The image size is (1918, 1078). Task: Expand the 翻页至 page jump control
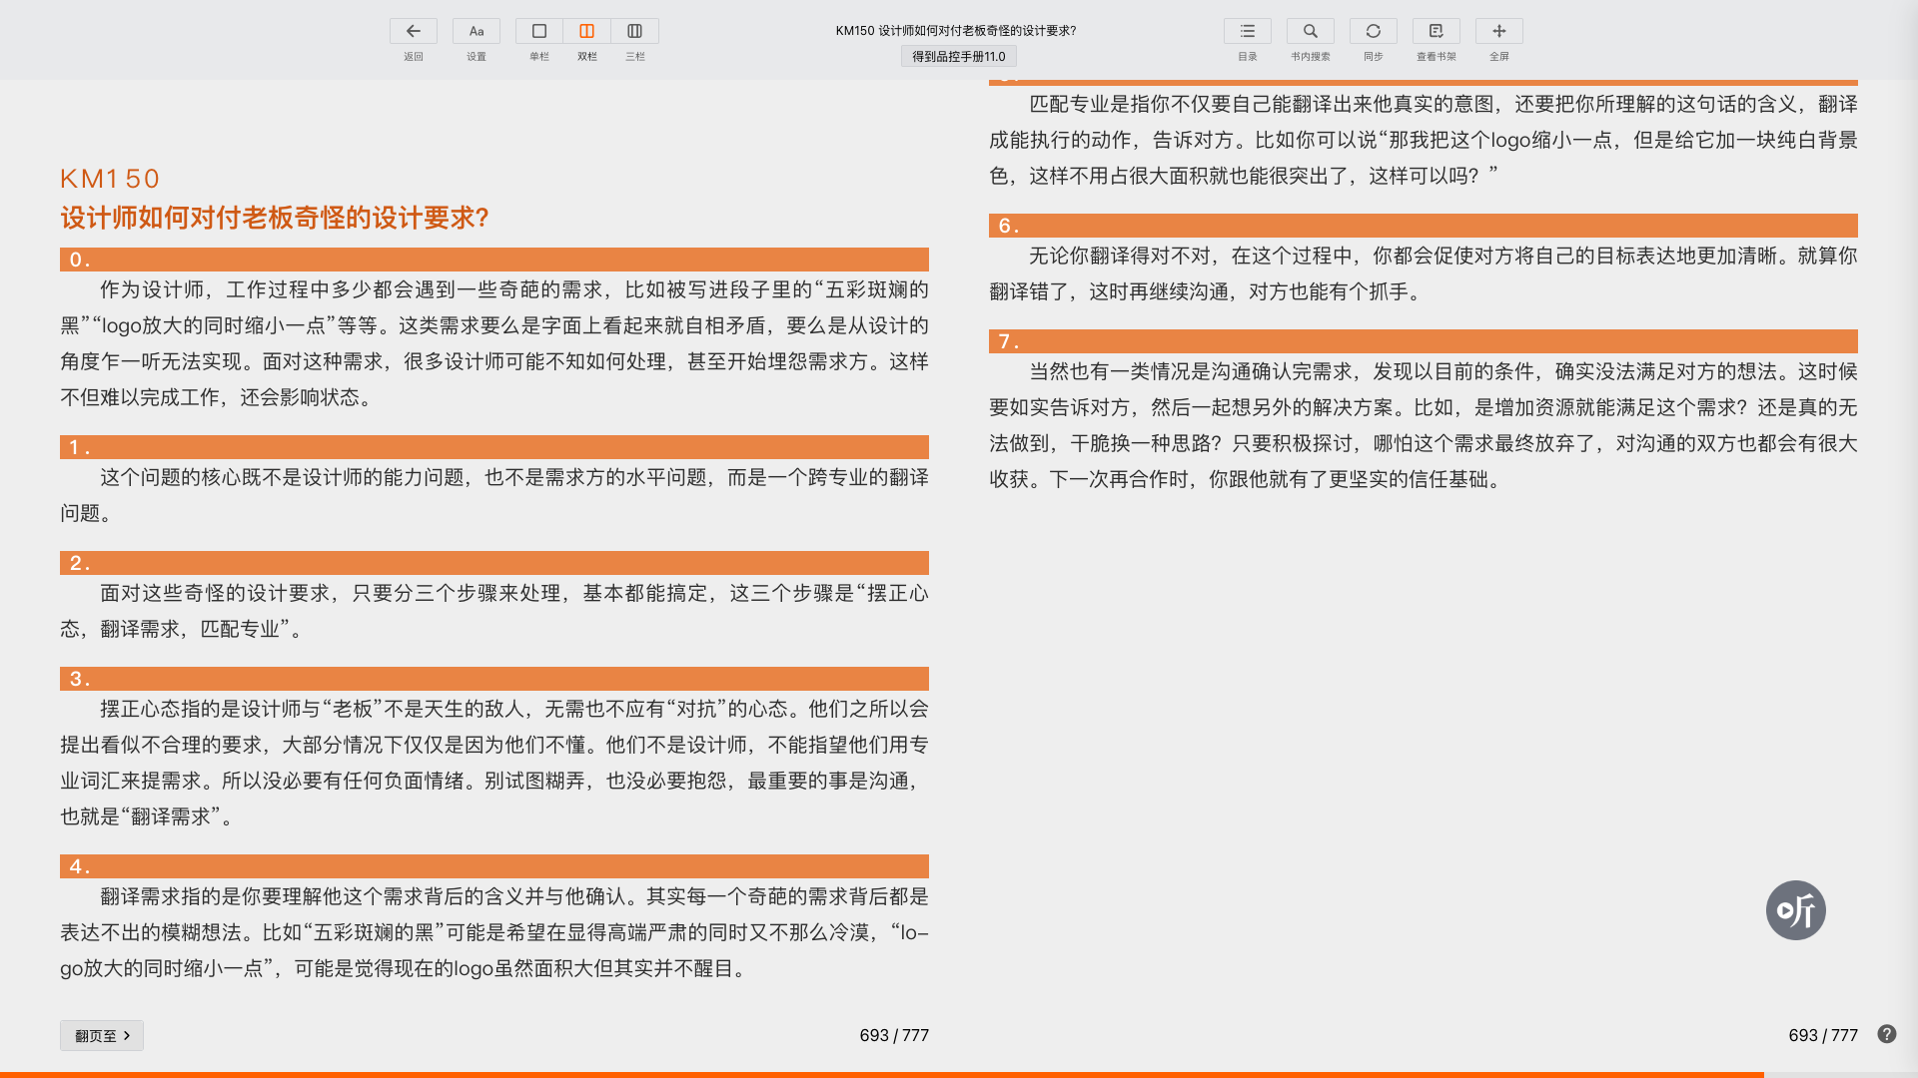(x=102, y=1035)
